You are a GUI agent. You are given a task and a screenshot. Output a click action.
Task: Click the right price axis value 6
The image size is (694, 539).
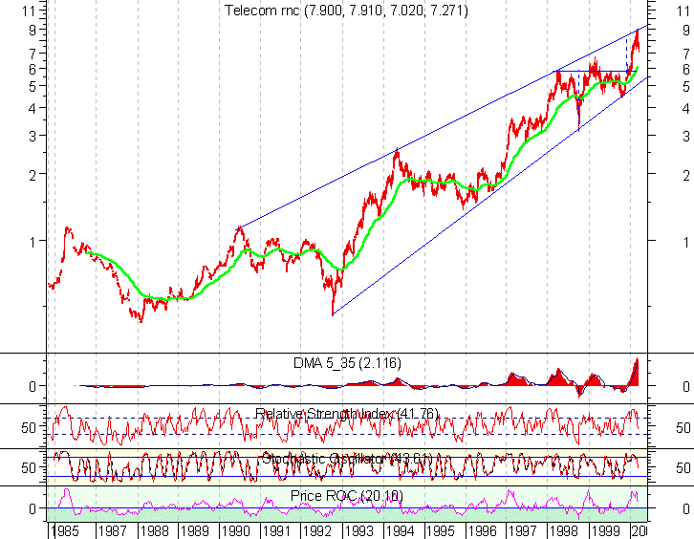click(x=686, y=69)
